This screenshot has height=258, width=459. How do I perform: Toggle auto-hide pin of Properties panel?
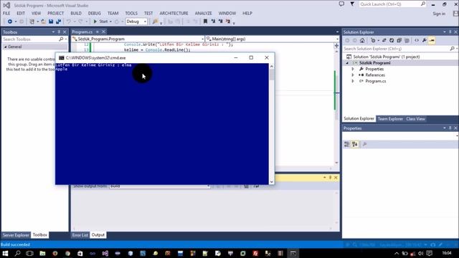click(x=450, y=128)
